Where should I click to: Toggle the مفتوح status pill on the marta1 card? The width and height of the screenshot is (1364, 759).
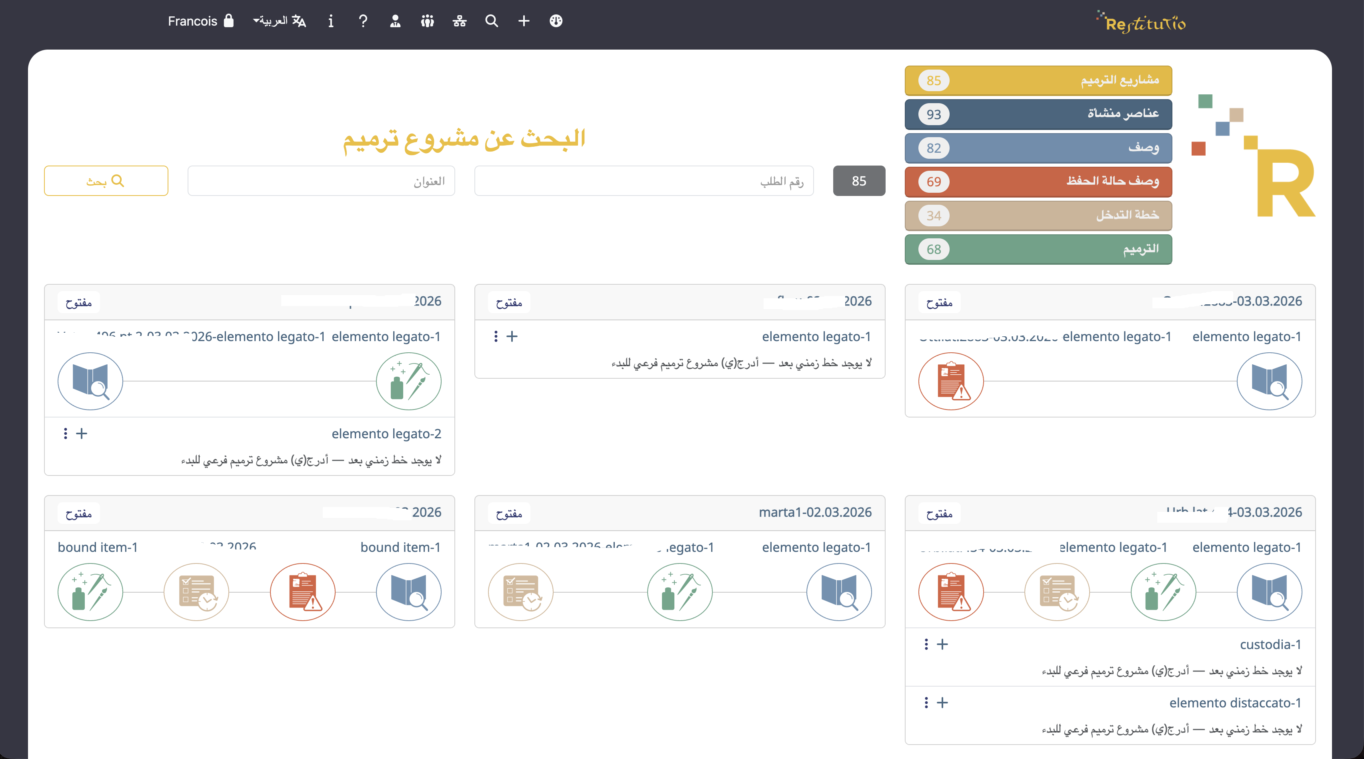509,513
